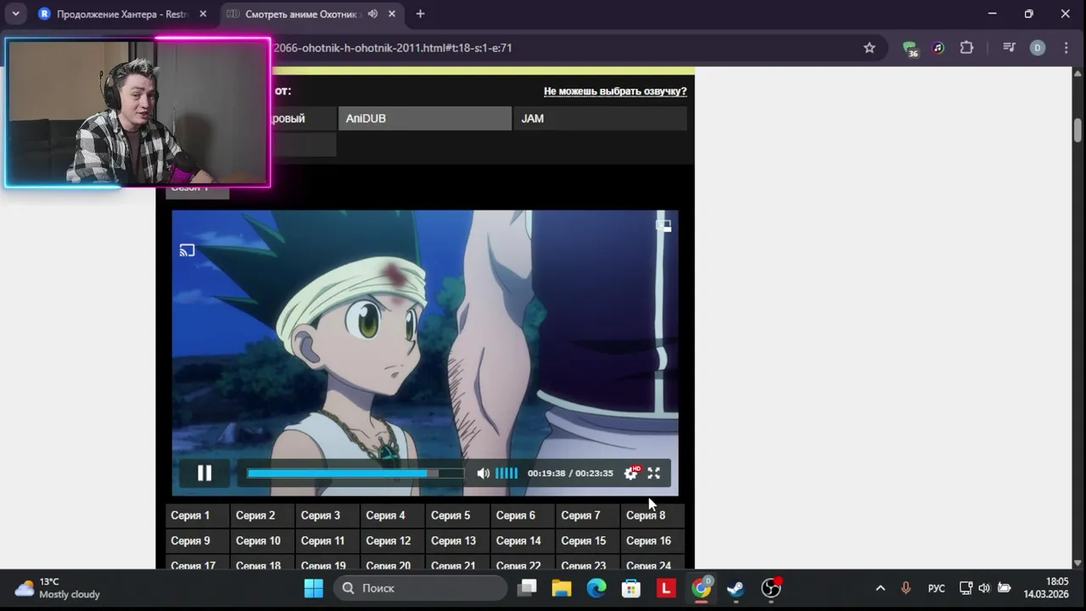
Task: Play episode Серия 11
Action: pyautogui.click(x=327, y=541)
